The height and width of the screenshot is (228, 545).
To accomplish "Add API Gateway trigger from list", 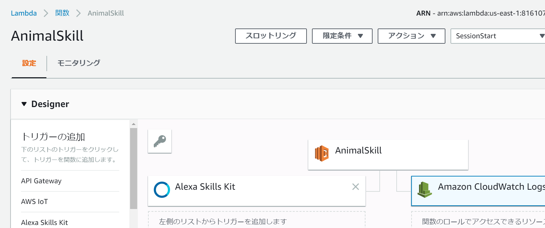I will pyautogui.click(x=41, y=181).
